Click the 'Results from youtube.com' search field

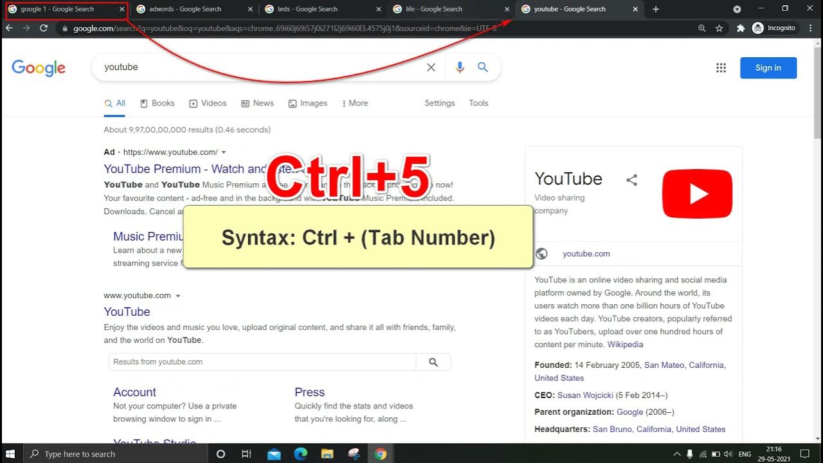(262, 362)
